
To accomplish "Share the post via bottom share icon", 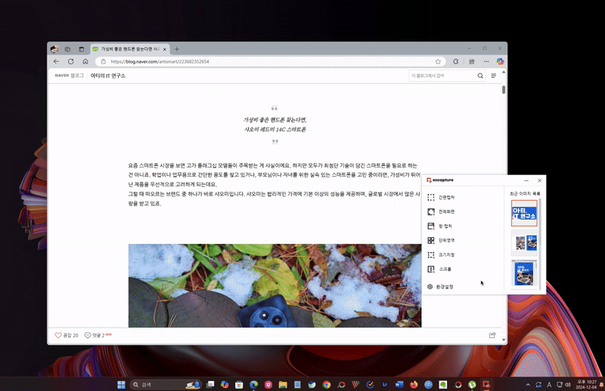I will (x=492, y=335).
